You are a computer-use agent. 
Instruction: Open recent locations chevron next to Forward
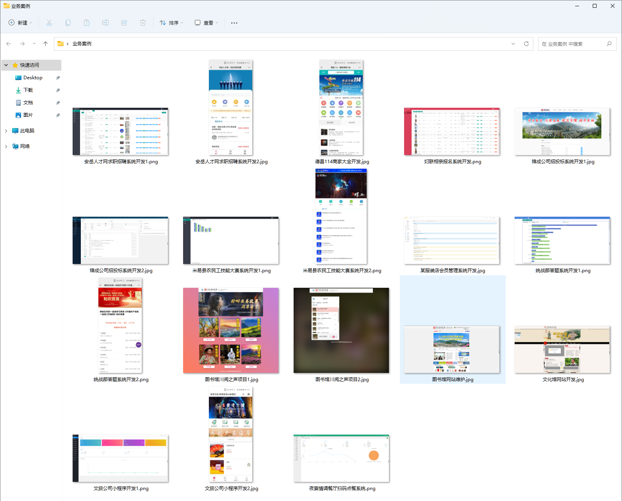(x=34, y=44)
